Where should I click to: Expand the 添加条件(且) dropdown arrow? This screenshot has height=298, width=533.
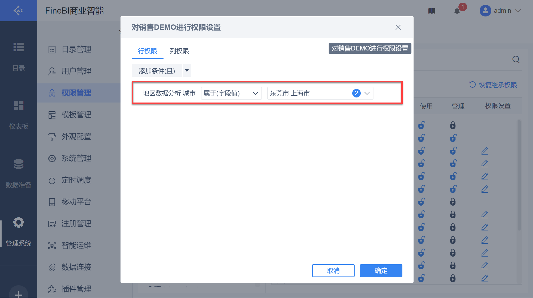click(187, 70)
